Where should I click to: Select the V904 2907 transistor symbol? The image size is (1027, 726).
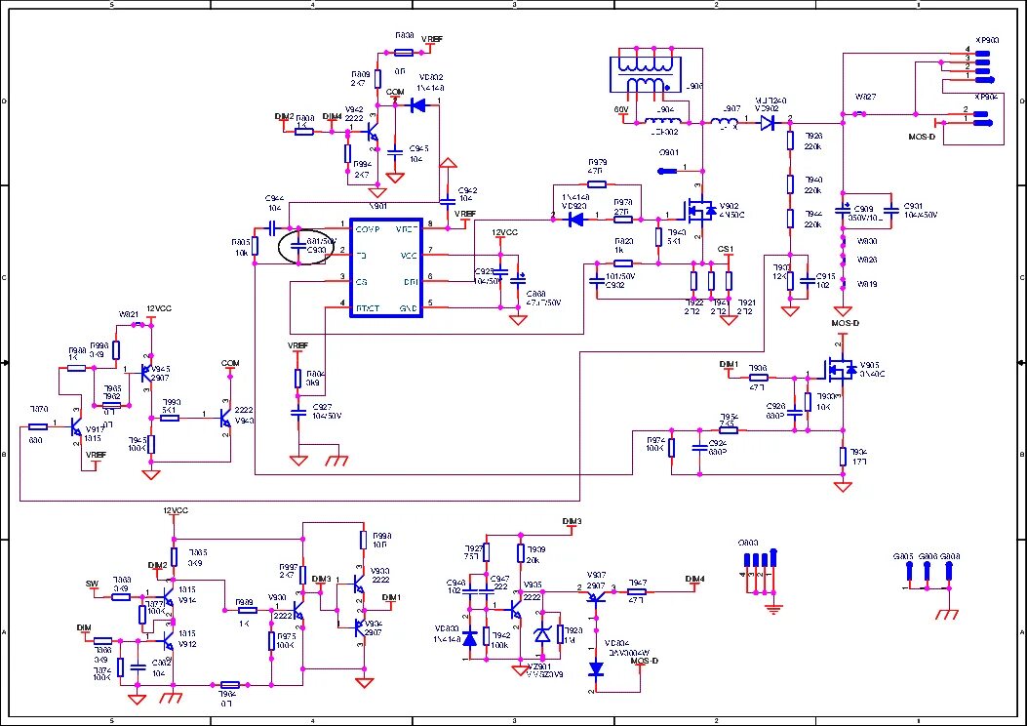tap(358, 627)
